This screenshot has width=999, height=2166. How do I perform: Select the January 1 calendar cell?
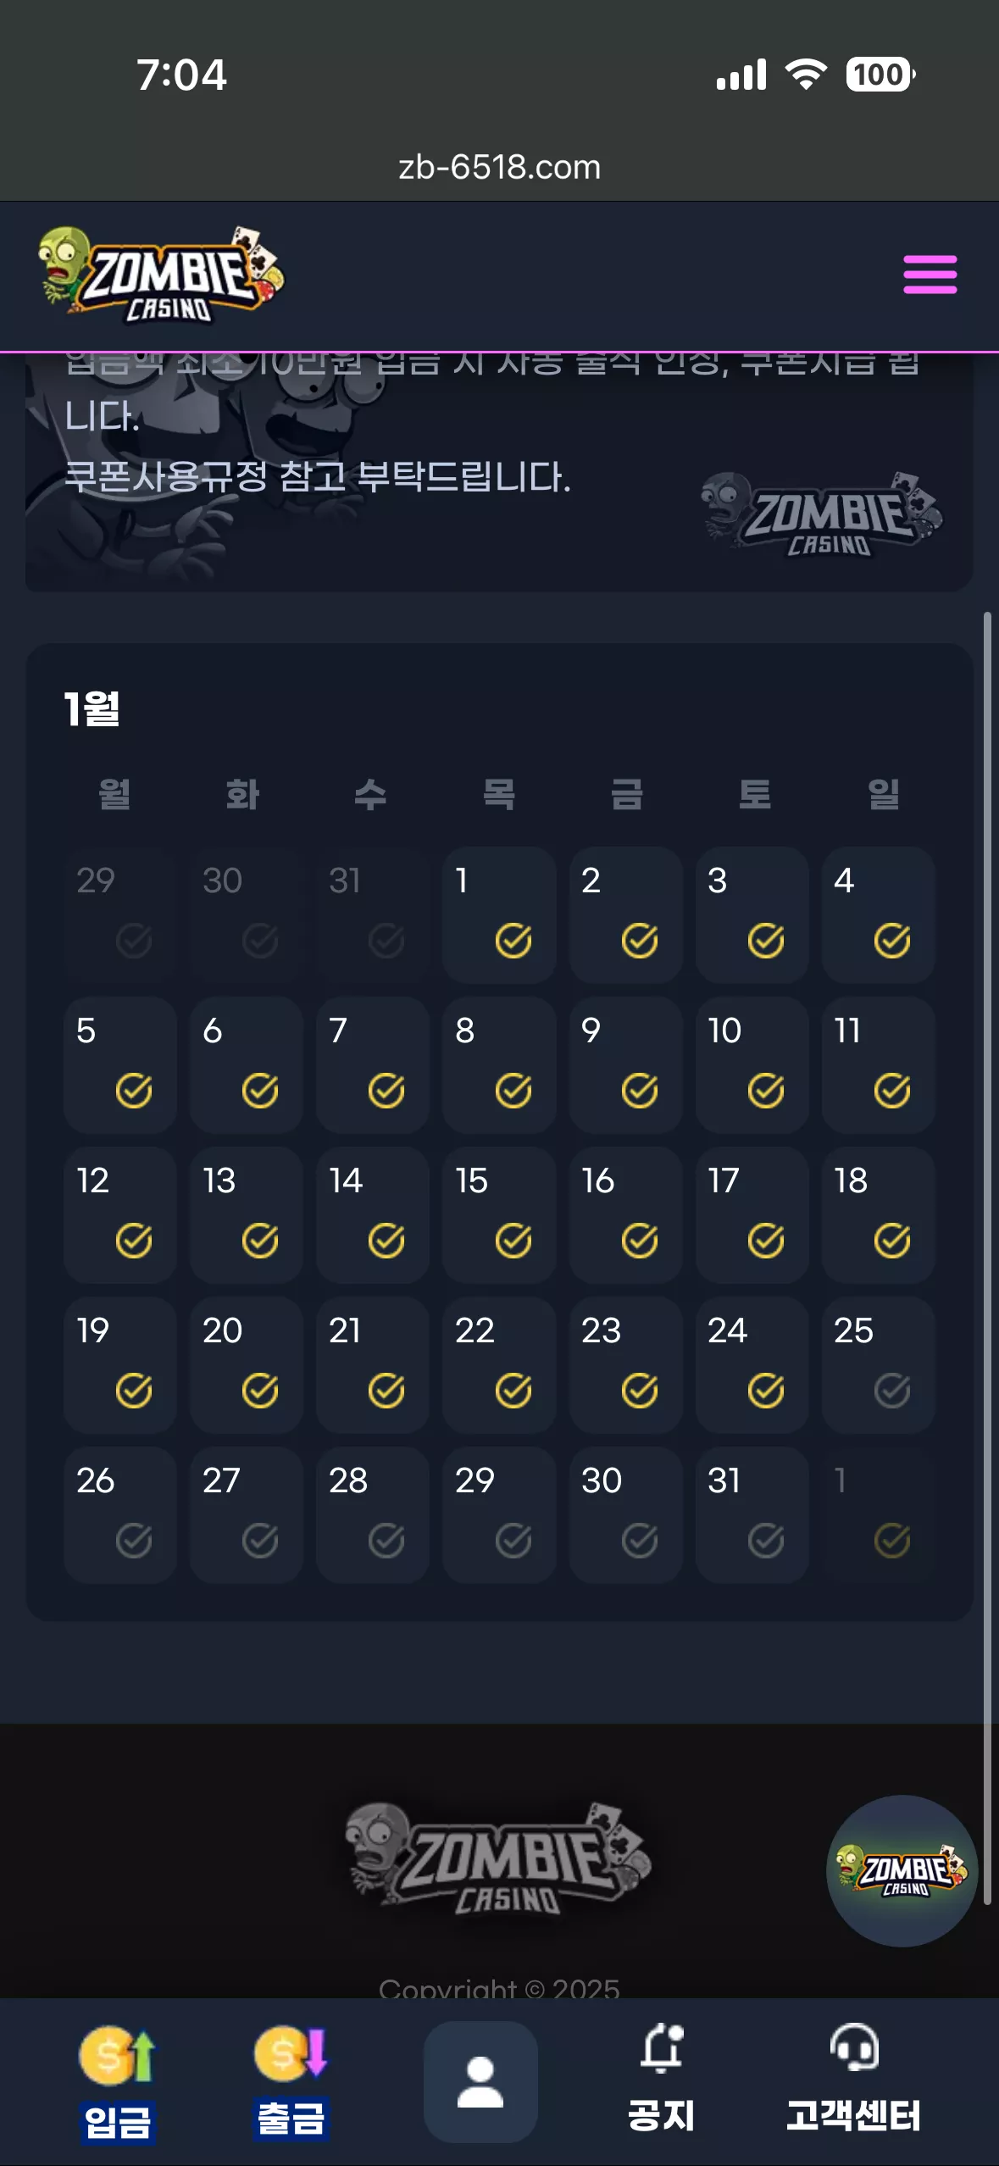(499, 914)
